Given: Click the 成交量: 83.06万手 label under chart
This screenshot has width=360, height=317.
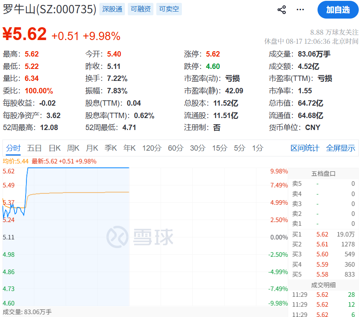Looking at the screenshot, I should pos(27,312).
